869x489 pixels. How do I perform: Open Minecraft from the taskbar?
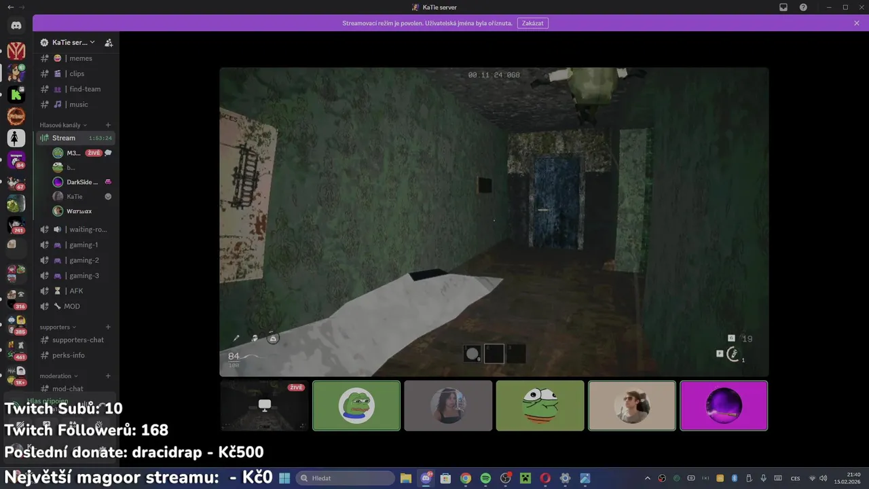click(525, 478)
